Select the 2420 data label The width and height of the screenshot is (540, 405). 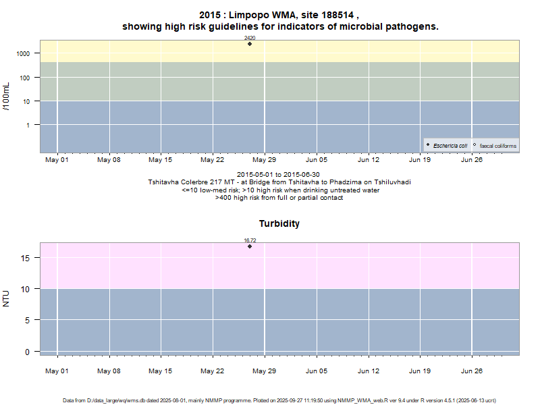pyautogui.click(x=250, y=38)
